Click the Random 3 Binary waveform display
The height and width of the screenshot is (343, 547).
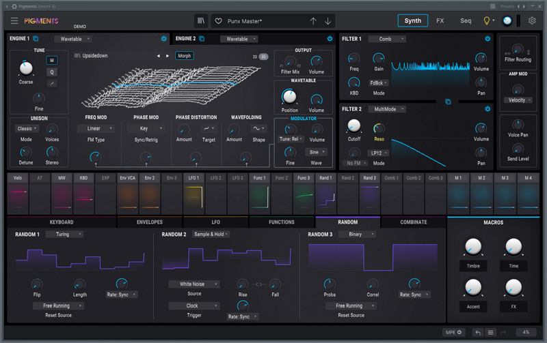point(373,258)
